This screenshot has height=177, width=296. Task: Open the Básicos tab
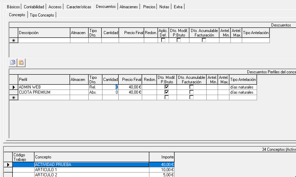pos(13,7)
